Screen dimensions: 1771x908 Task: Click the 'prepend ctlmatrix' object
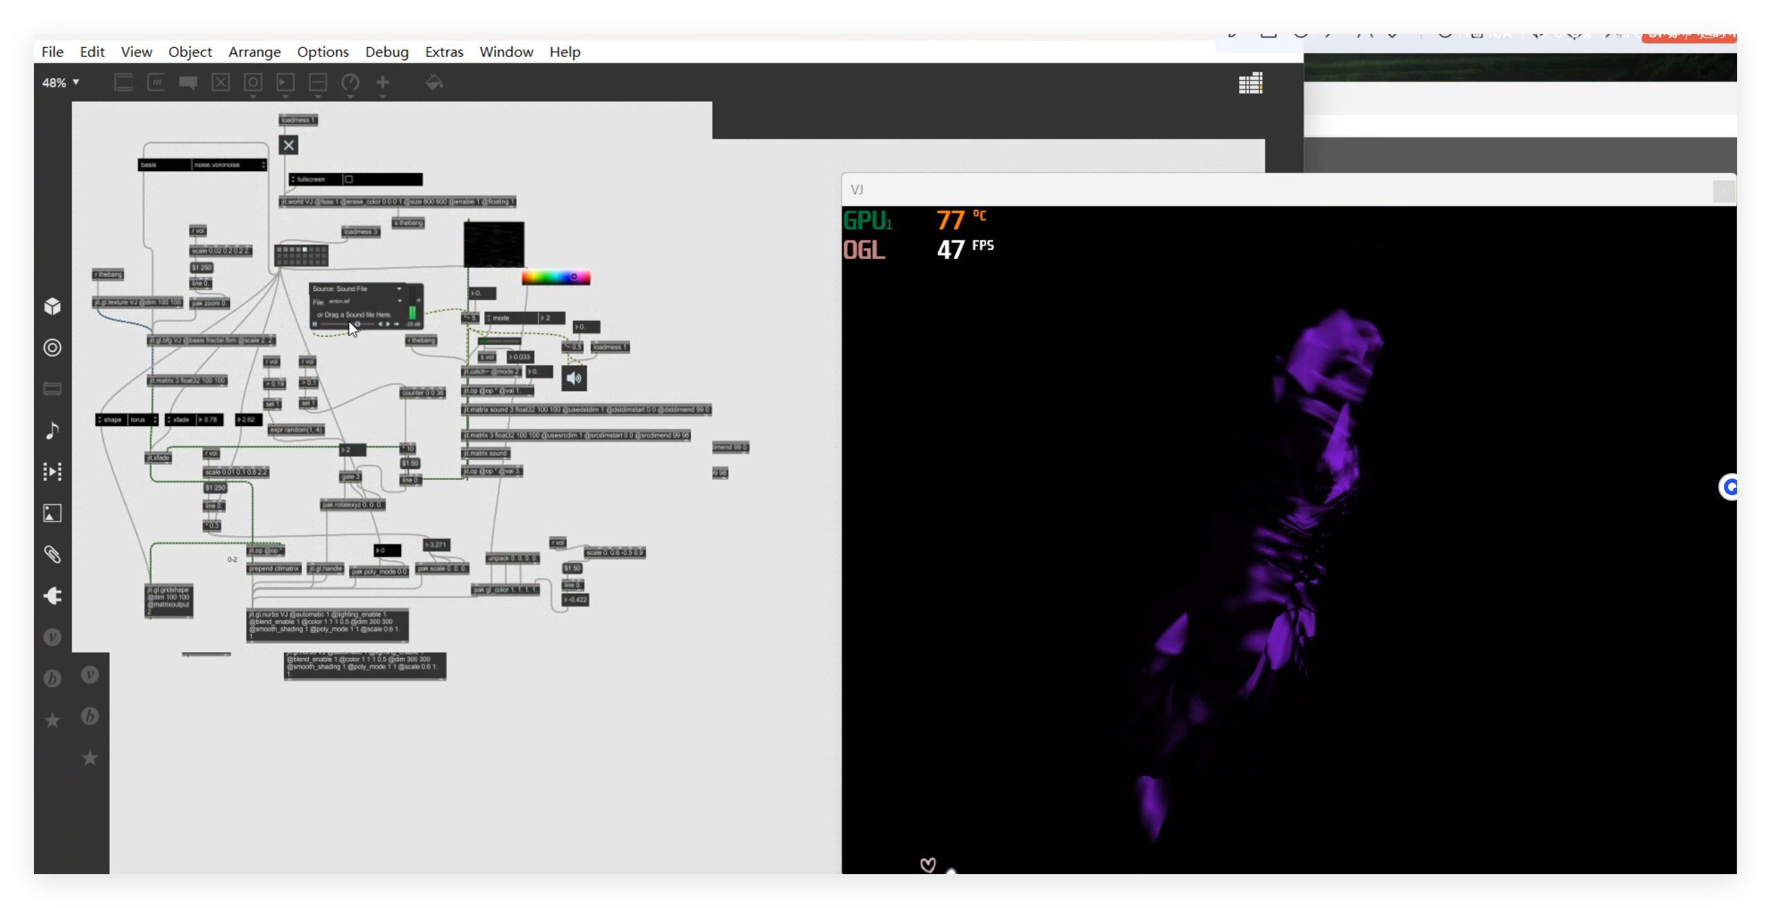[274, 569]
